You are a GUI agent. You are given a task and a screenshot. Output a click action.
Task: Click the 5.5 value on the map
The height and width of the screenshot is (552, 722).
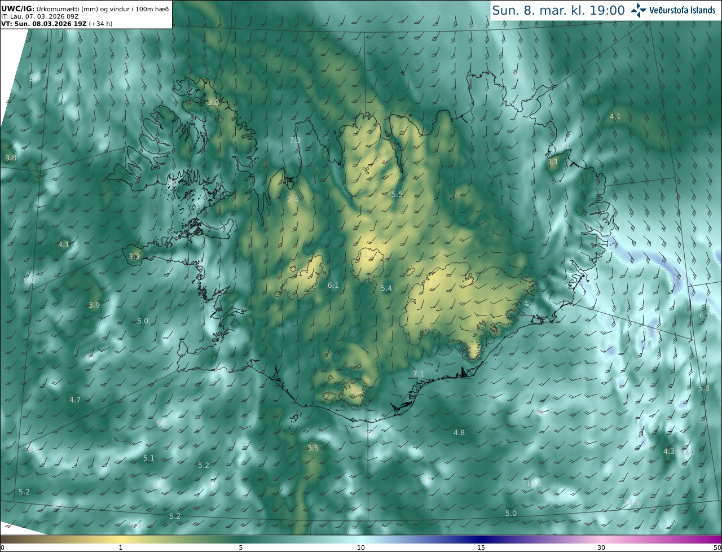397,194
